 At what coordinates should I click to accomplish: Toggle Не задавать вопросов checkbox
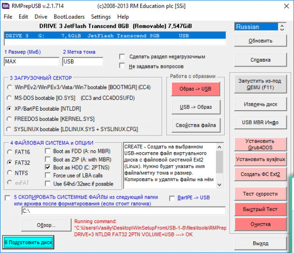coord(122,66)
